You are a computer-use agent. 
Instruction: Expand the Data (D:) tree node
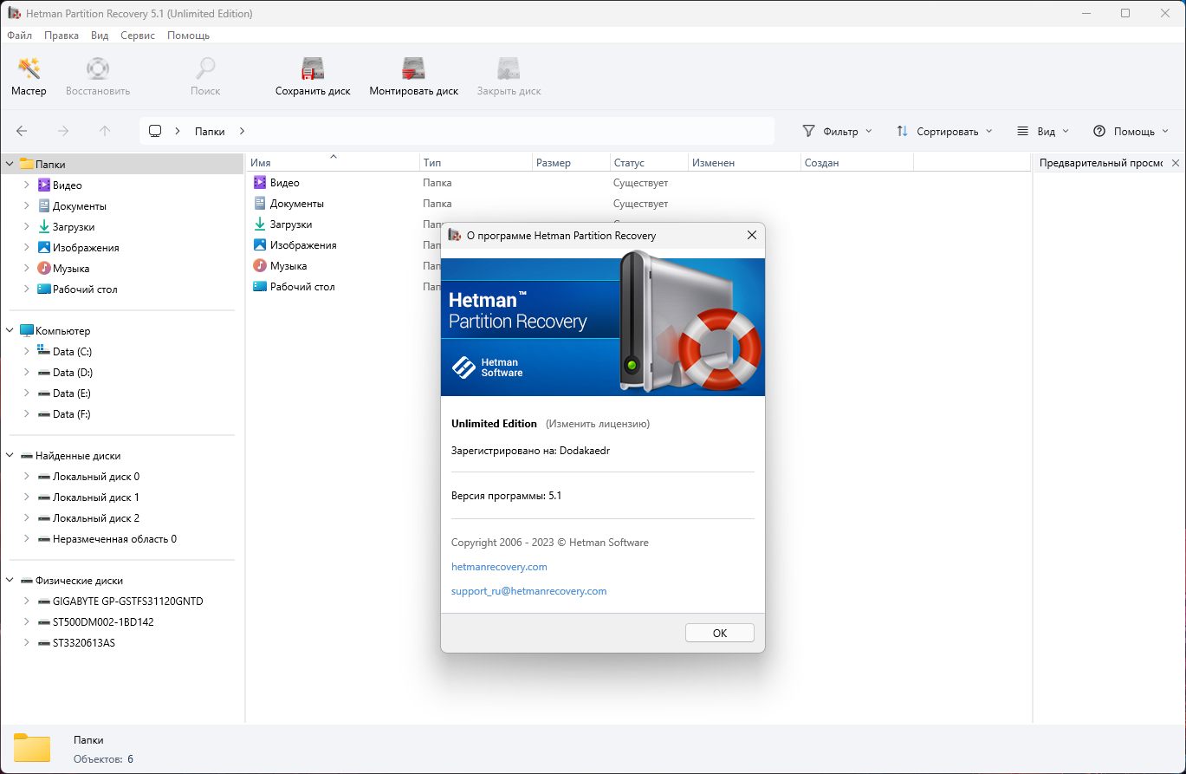point(27,373)
